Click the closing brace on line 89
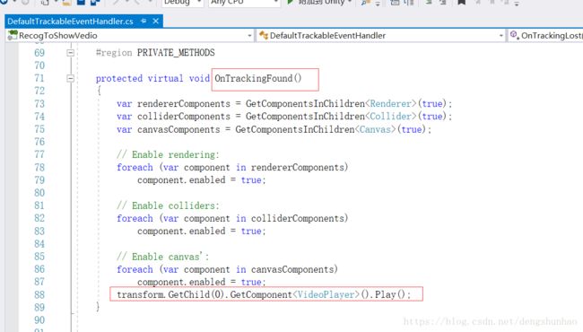The height and width of the screenshot is (332, 583). pos(98,307)
